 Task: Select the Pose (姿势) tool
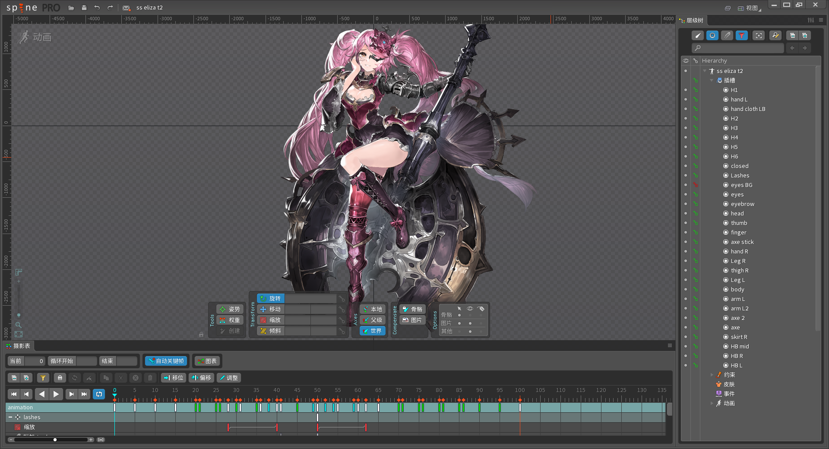point(230,309)
